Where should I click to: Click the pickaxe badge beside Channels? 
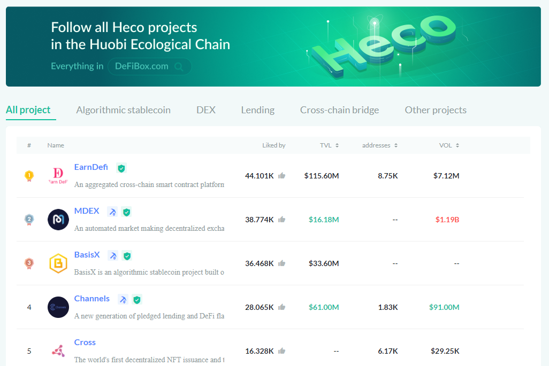tap(123, 300)
